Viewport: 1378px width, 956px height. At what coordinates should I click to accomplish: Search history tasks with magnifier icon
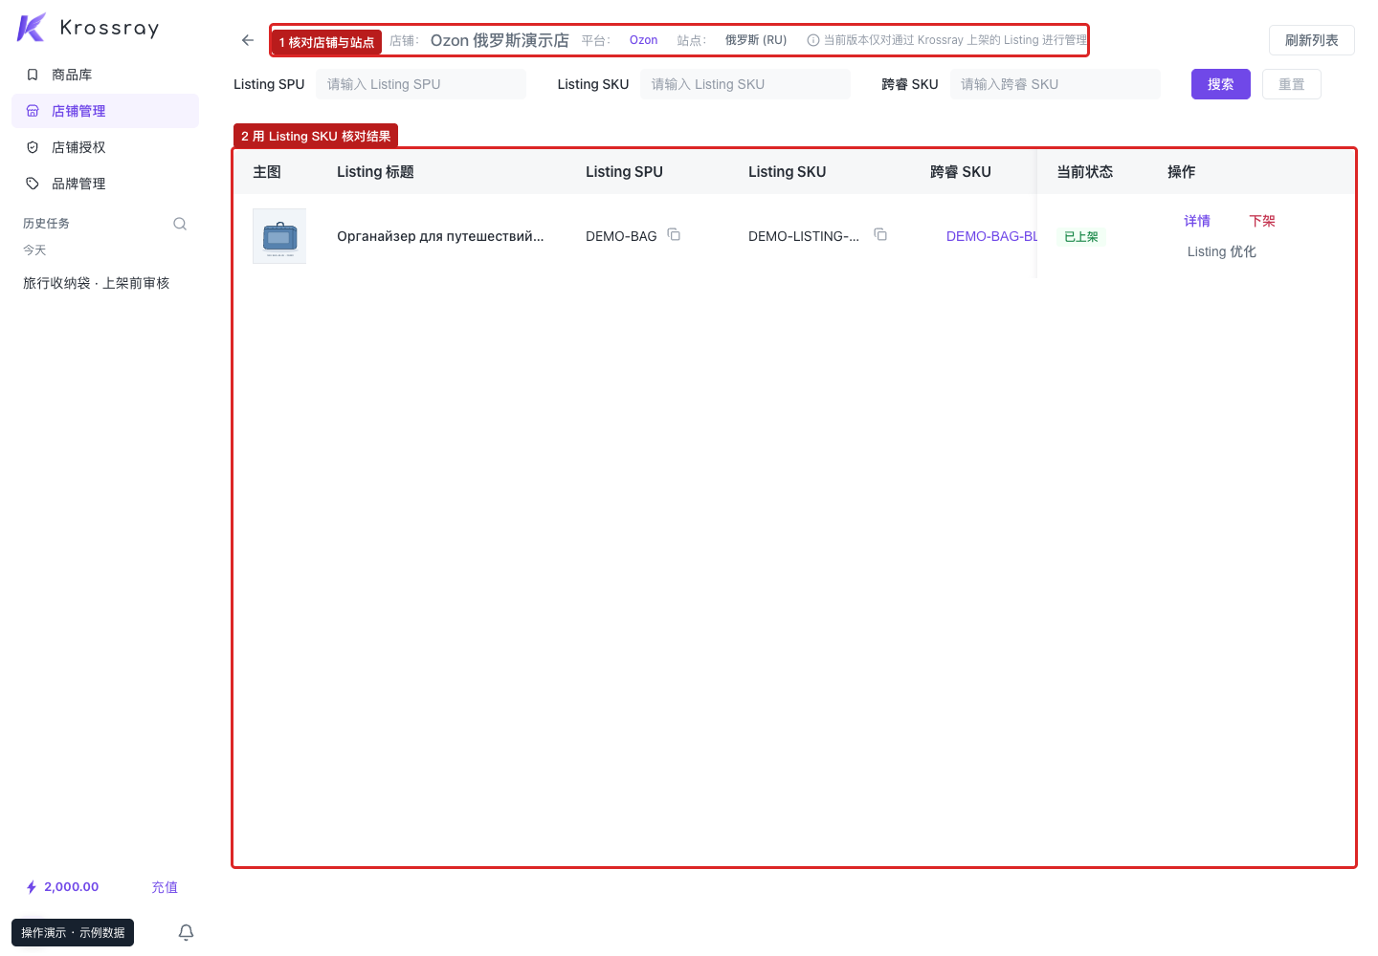(x=180, y=224)
